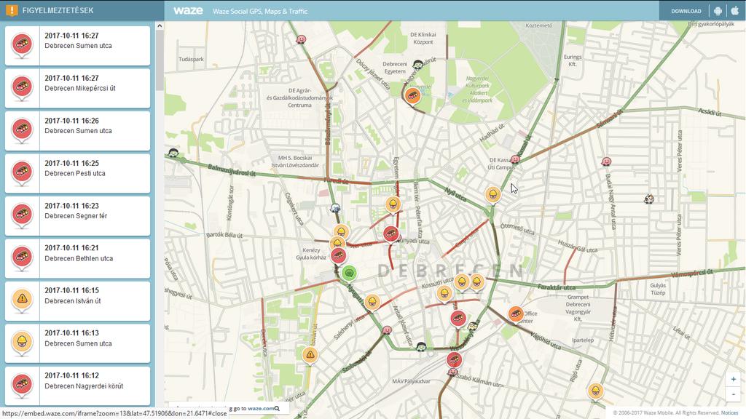Click the green chat bubble map marker
Image resolution: width=746 pixels, height=419 pixels.
[349, 274]
